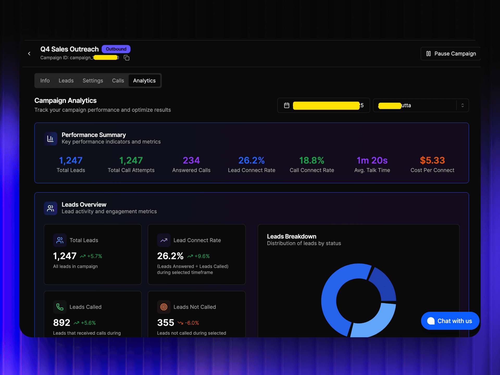This screenshot has width=500, height=375.
Task: Go back using the left chevron arrow
Action: click(x=29, y=53)
